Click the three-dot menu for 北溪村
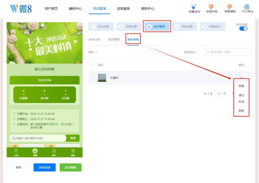Image resolution: width=259 pixels, height=183 pixels. click(241, 78)
